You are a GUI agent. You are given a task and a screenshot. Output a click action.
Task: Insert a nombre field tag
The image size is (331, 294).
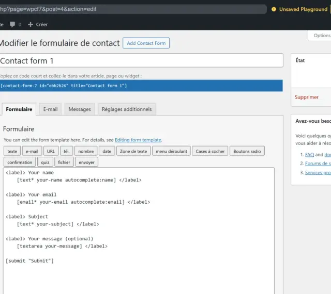(x=86, y=151)
